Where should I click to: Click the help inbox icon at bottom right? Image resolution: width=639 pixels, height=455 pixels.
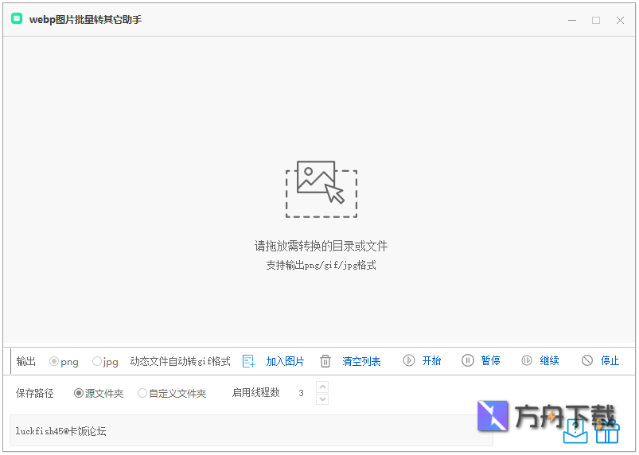(x=575, y=431)
